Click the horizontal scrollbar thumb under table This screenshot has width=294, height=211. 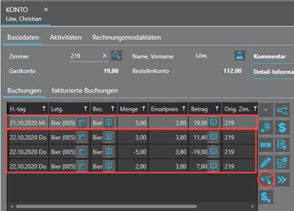pyautogui.click(x=106, y=206)
